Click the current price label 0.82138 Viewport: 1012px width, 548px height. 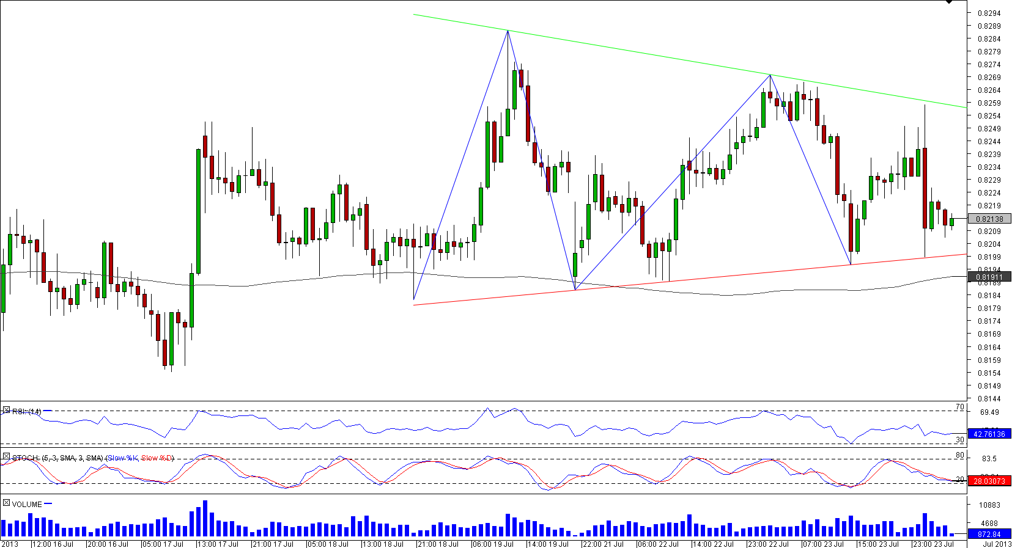[989, 219]
